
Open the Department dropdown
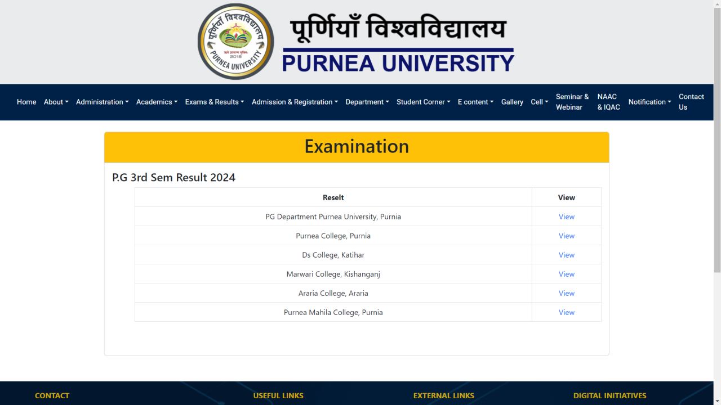[367, 102]
